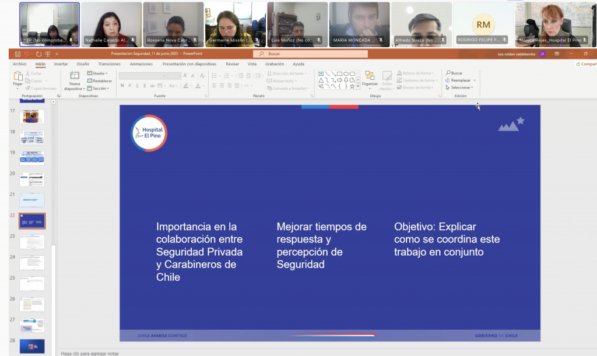Click Efectos de forma button
The height and width of the screenshot is (356, 597).
(414, 87)
